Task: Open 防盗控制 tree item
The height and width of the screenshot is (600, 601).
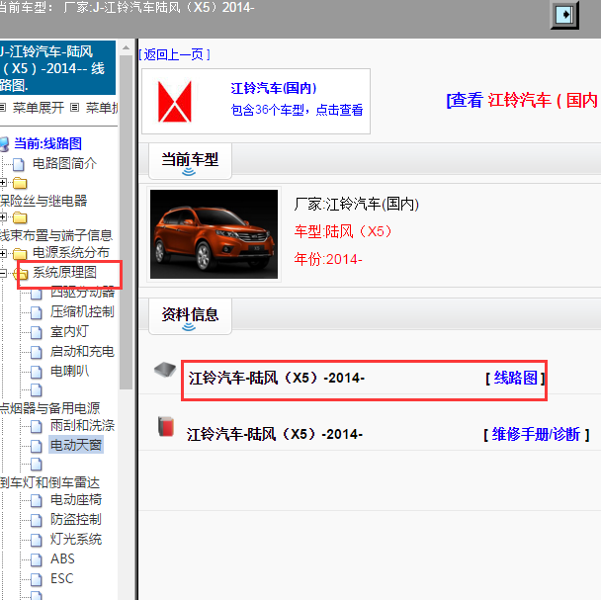Action: pos(76,519)
